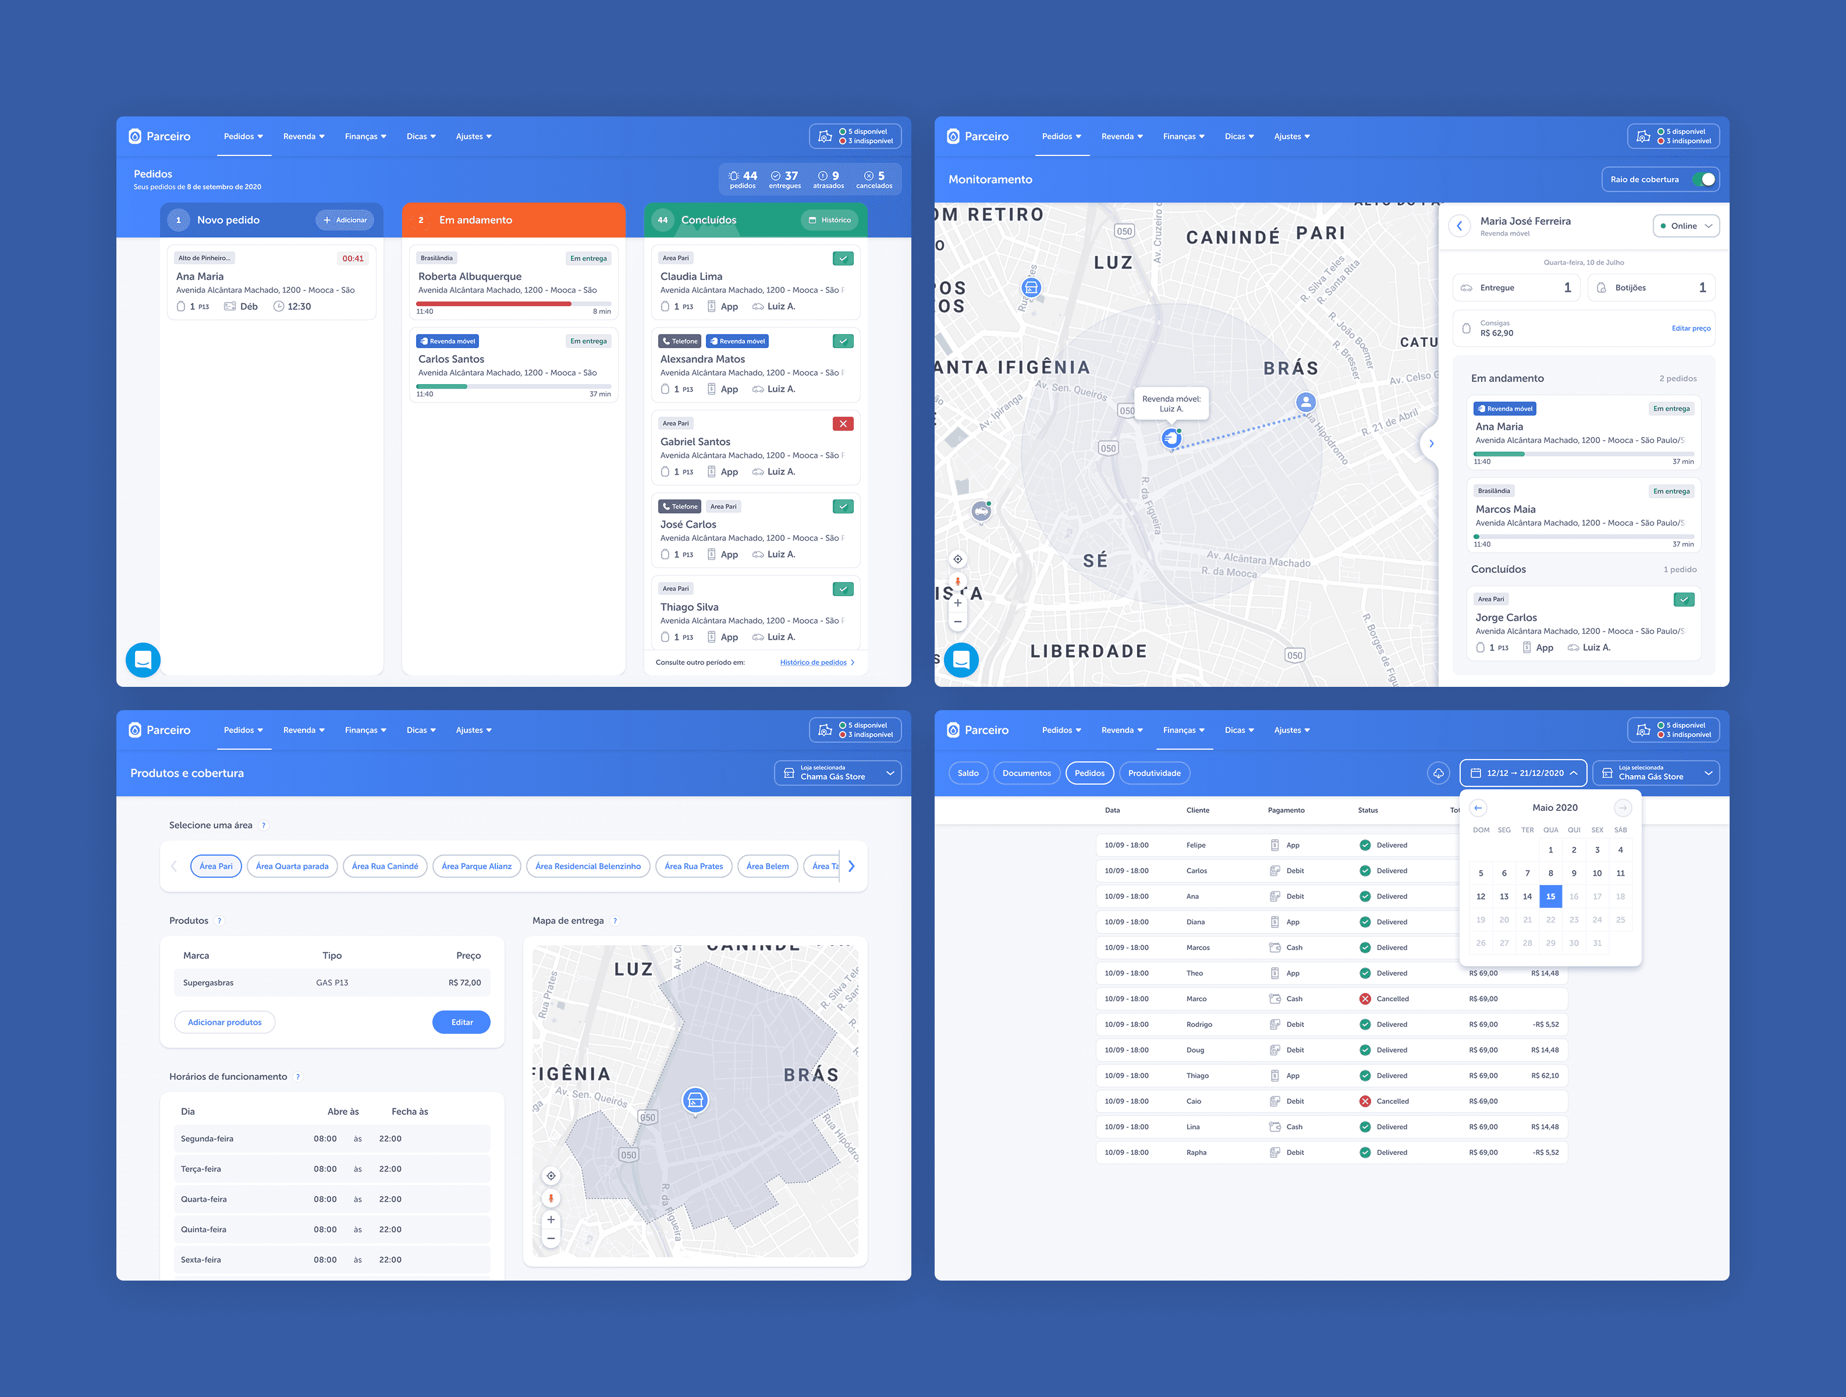Click the blue chat bubble icon in the Pedidos panel
The height and width of the screenshot is (1397, 1846).
coord(143,660)
